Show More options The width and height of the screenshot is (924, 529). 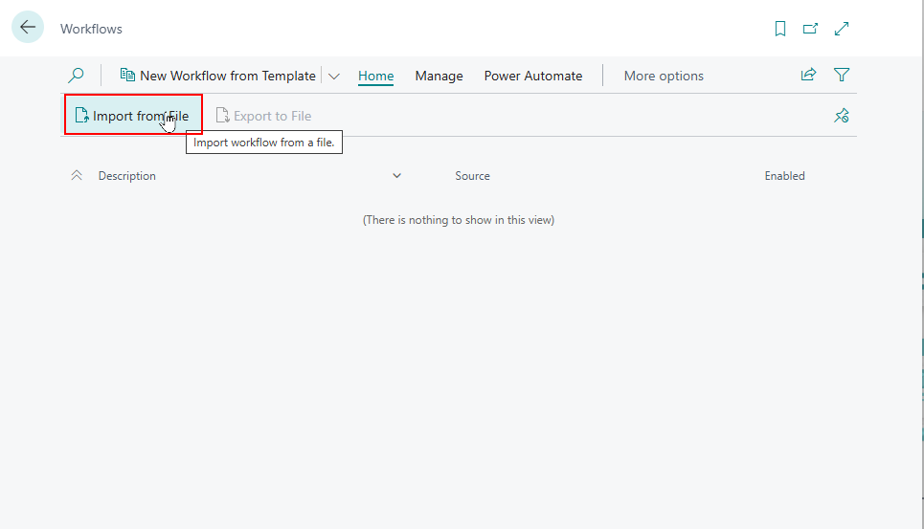click(664, 76)
